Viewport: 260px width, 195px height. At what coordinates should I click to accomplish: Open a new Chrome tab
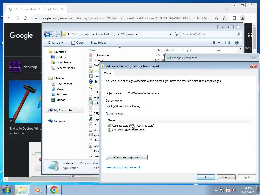click(x=72, y=9)
